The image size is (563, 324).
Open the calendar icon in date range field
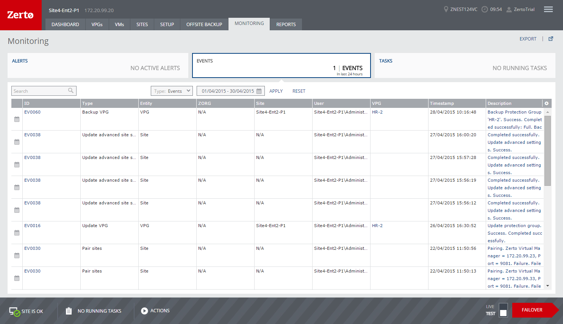pyautogui.click(x=259, y=91)
